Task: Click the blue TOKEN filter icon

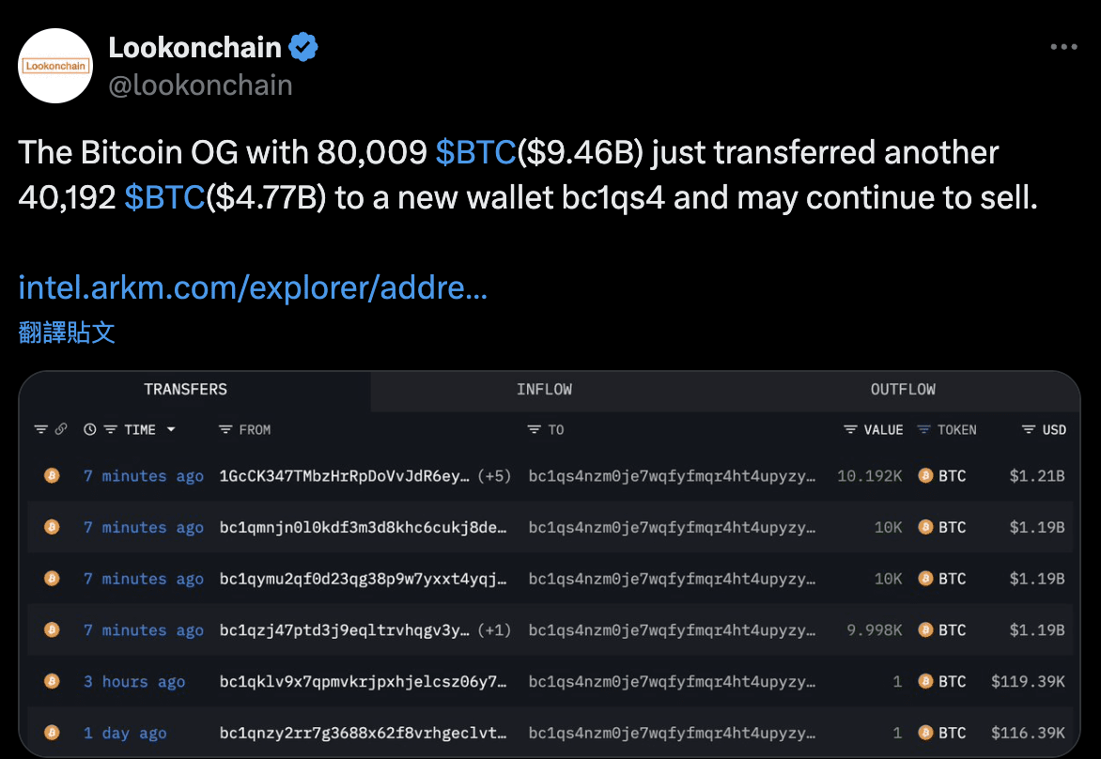Action: (x=924, y=429)
